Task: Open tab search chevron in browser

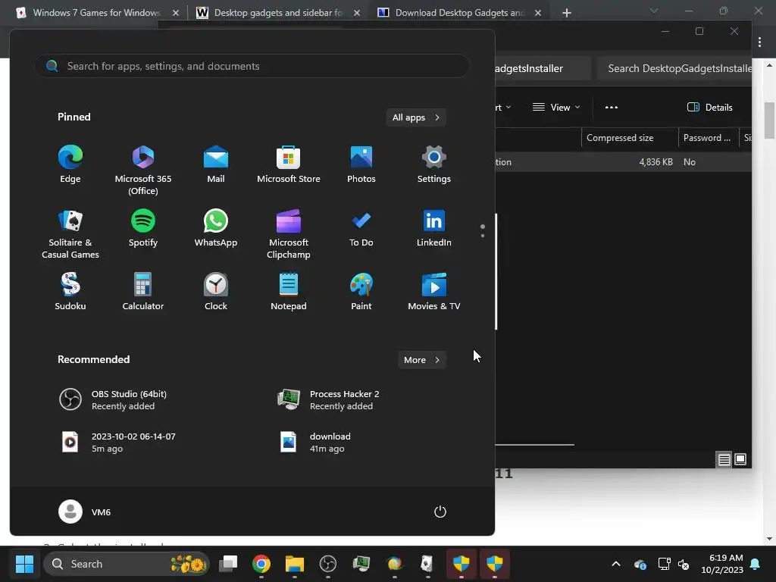Action: (654, 11)
